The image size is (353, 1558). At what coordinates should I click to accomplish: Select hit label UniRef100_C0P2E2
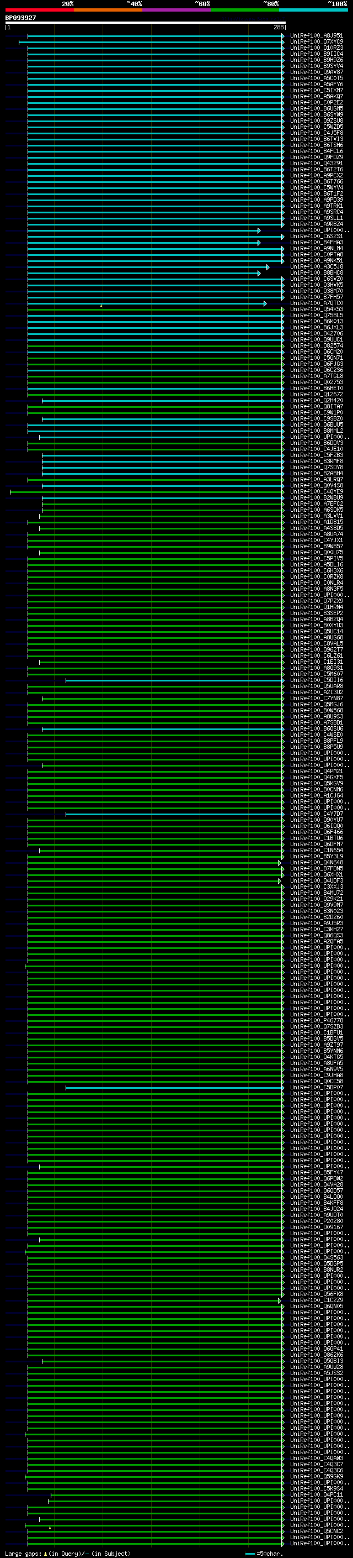317,102
